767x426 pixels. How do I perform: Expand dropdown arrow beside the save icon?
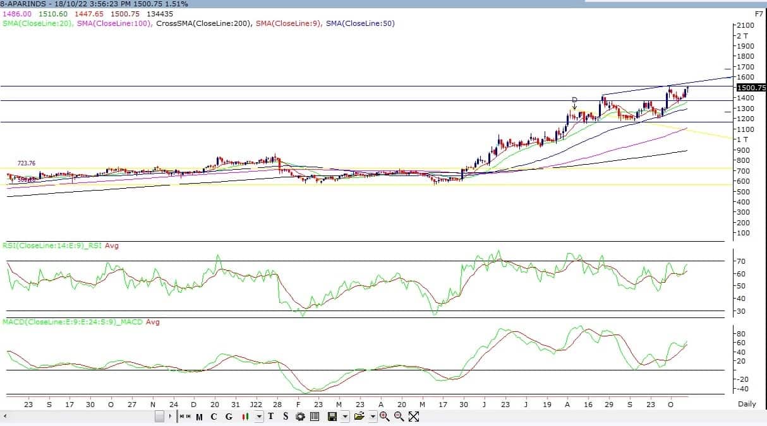click(x=345, y=417)
